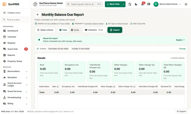Viewport: 191px width, 114px height.
Task: Click the Discount (C) column header
Action: tap(166, 87)
